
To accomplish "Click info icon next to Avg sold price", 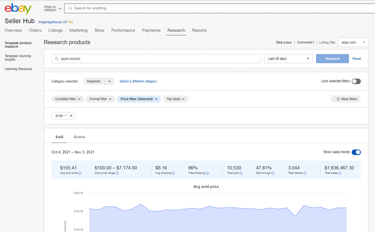I will 80,173.
